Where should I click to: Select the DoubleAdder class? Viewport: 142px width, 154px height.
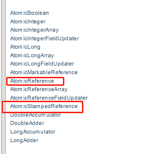point(27,123)
